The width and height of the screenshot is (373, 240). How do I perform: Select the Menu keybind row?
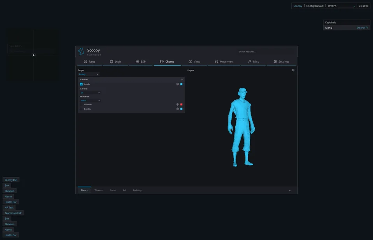[x=347, y=28]
